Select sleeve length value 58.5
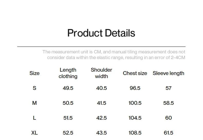The image size is (203, 140). click(x=168, y=103)
